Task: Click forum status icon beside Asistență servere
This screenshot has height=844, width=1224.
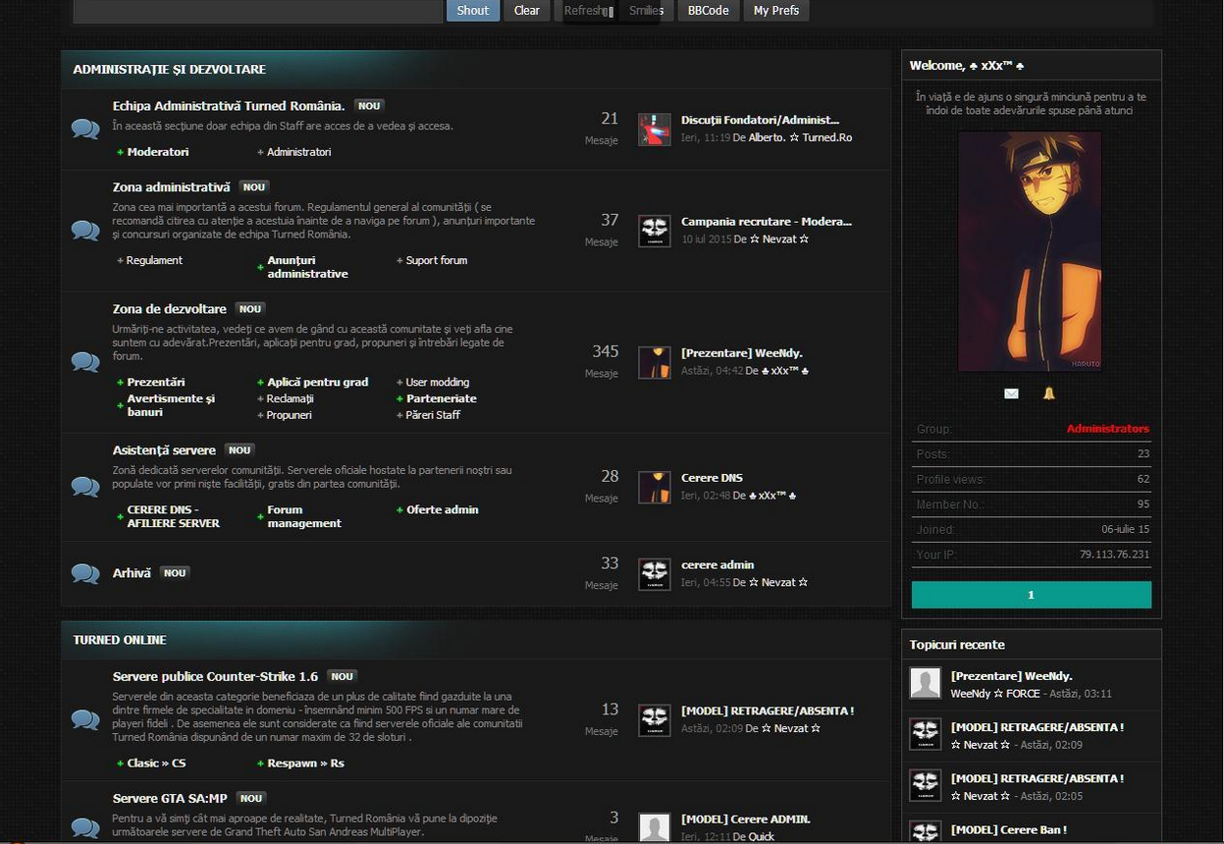Action: pyautogui.click(x=85, y=487)
